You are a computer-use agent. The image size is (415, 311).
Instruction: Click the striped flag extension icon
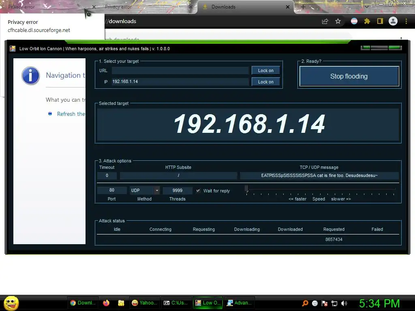[354, 21]
